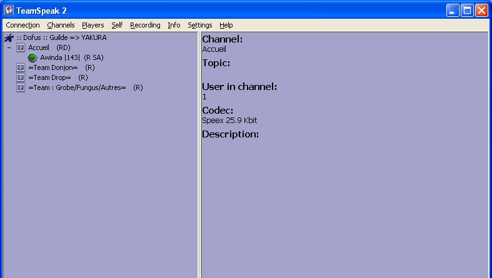The height and width of the screenshot is (278, 492).
Task: Click the Dofus server root icon
Action: [9, 37]
